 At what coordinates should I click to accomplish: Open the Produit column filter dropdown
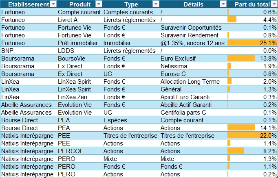pos(98,4)
